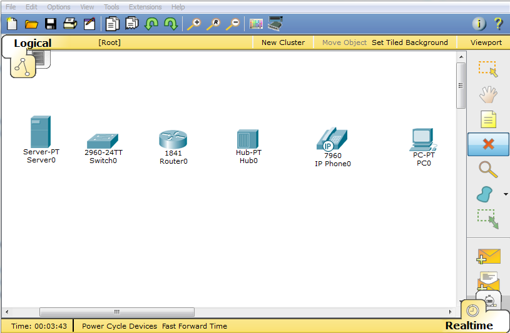Open the File menu
510x333 pixels.
(11, 7)
